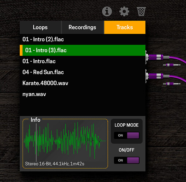Click the trash bin delete icon

141,12
